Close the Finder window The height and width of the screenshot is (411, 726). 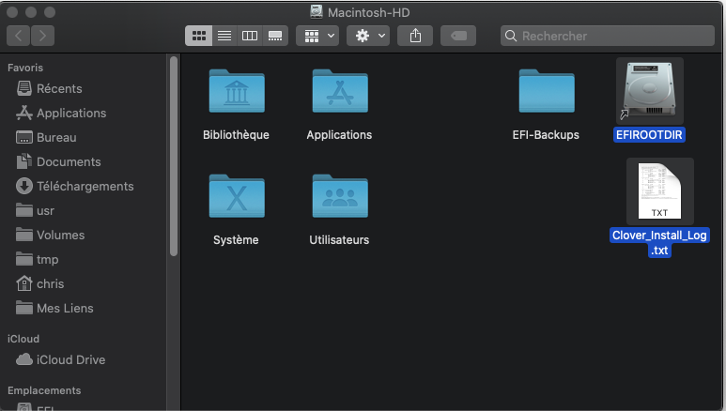tap(12, 12)
